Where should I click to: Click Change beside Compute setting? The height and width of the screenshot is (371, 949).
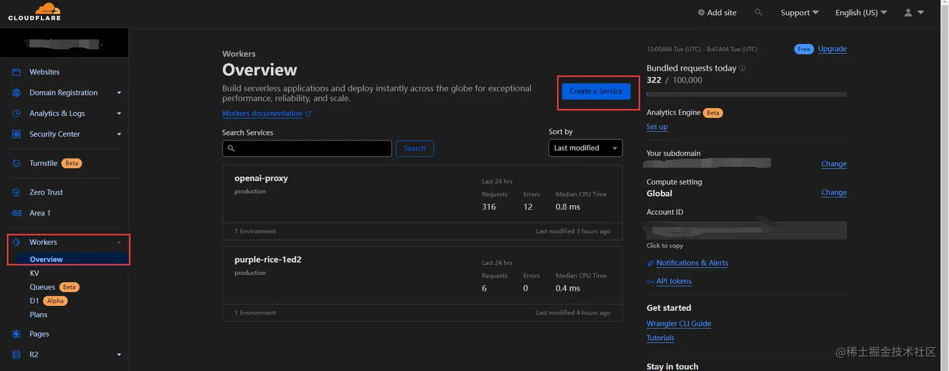pos(834,192)
